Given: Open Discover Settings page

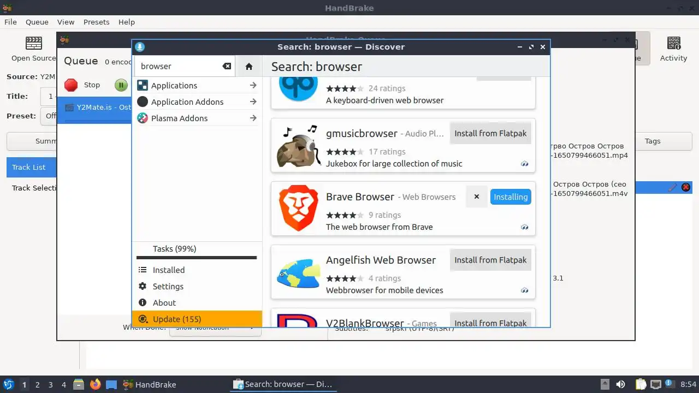Looking at the screenshot, I should pyautogui.click(x=197, y=286).
